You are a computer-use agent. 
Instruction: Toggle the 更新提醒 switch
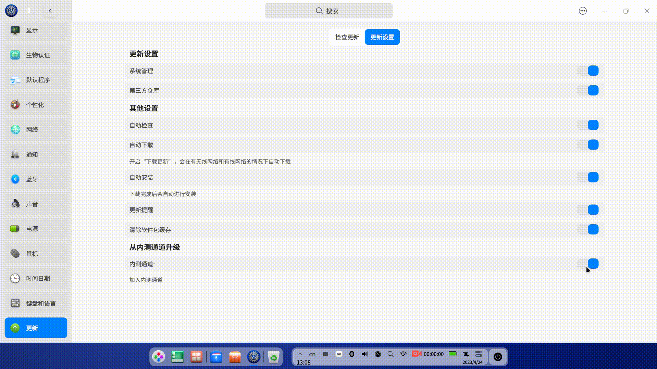[588, 210]
